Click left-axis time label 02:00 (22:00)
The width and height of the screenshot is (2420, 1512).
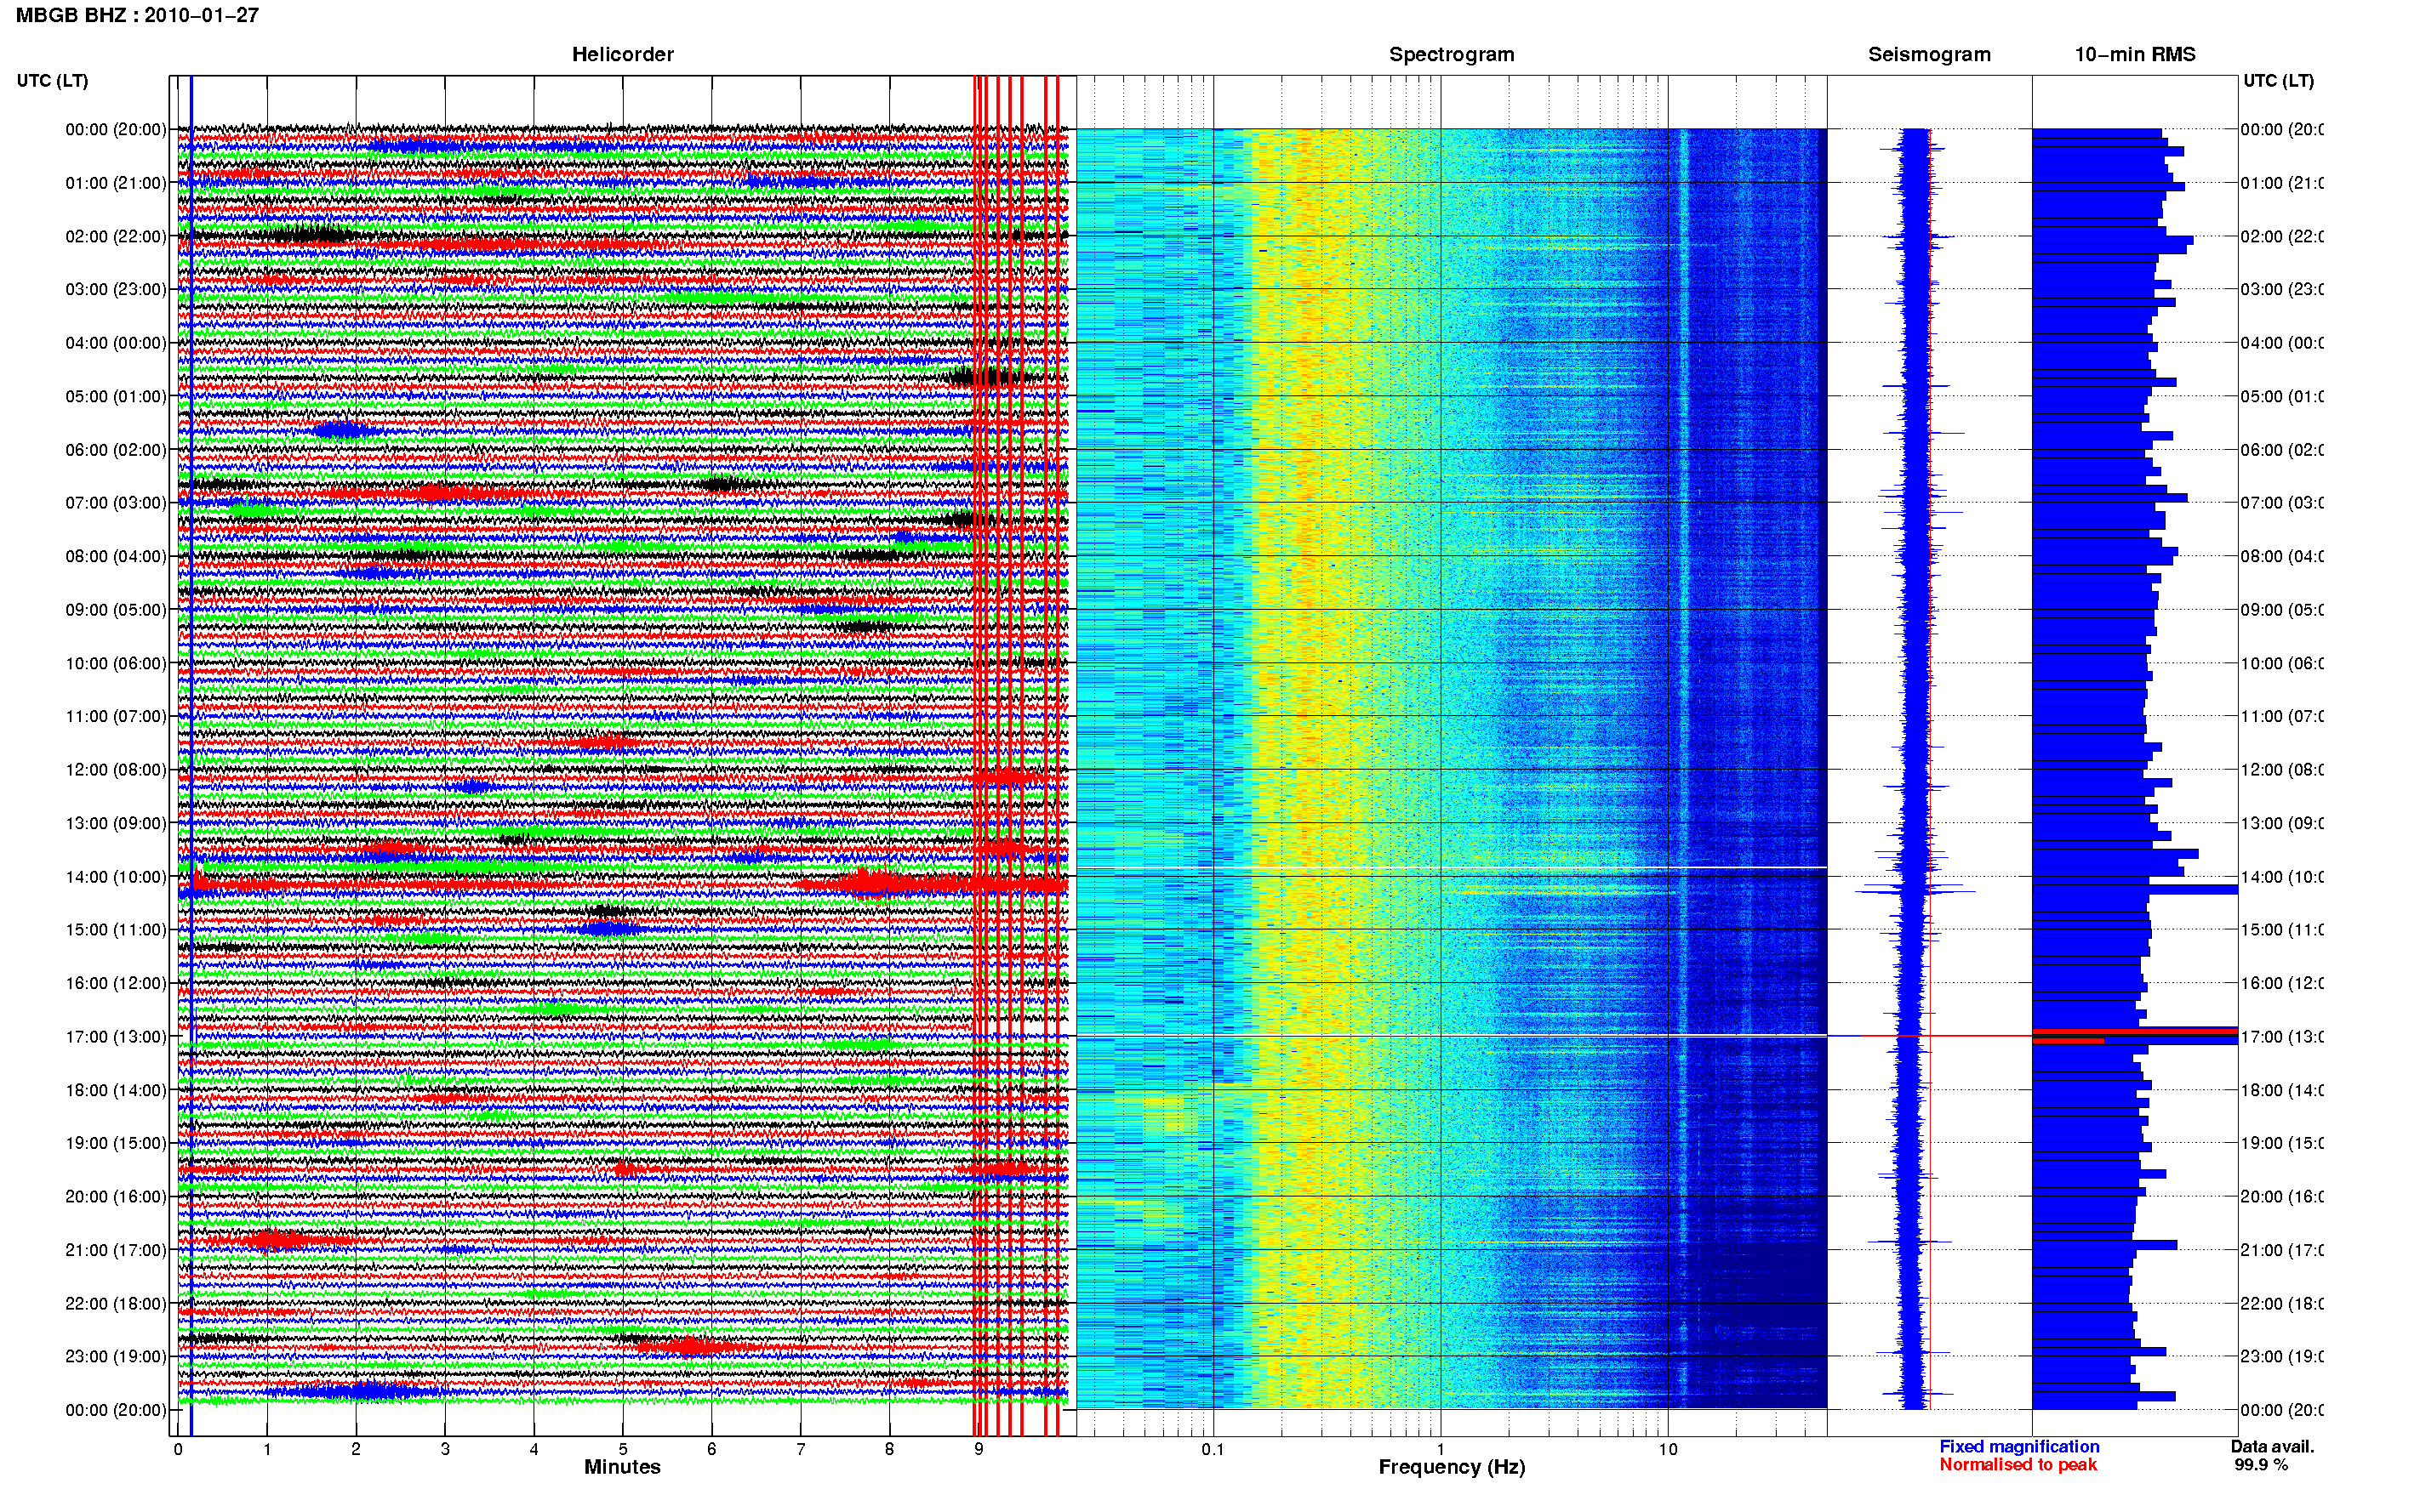(116, 236)
